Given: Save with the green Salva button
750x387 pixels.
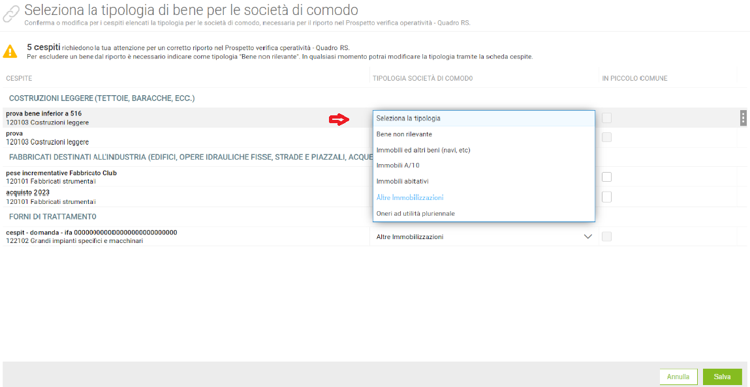Looking at the screenshot, I should [722, 377].
